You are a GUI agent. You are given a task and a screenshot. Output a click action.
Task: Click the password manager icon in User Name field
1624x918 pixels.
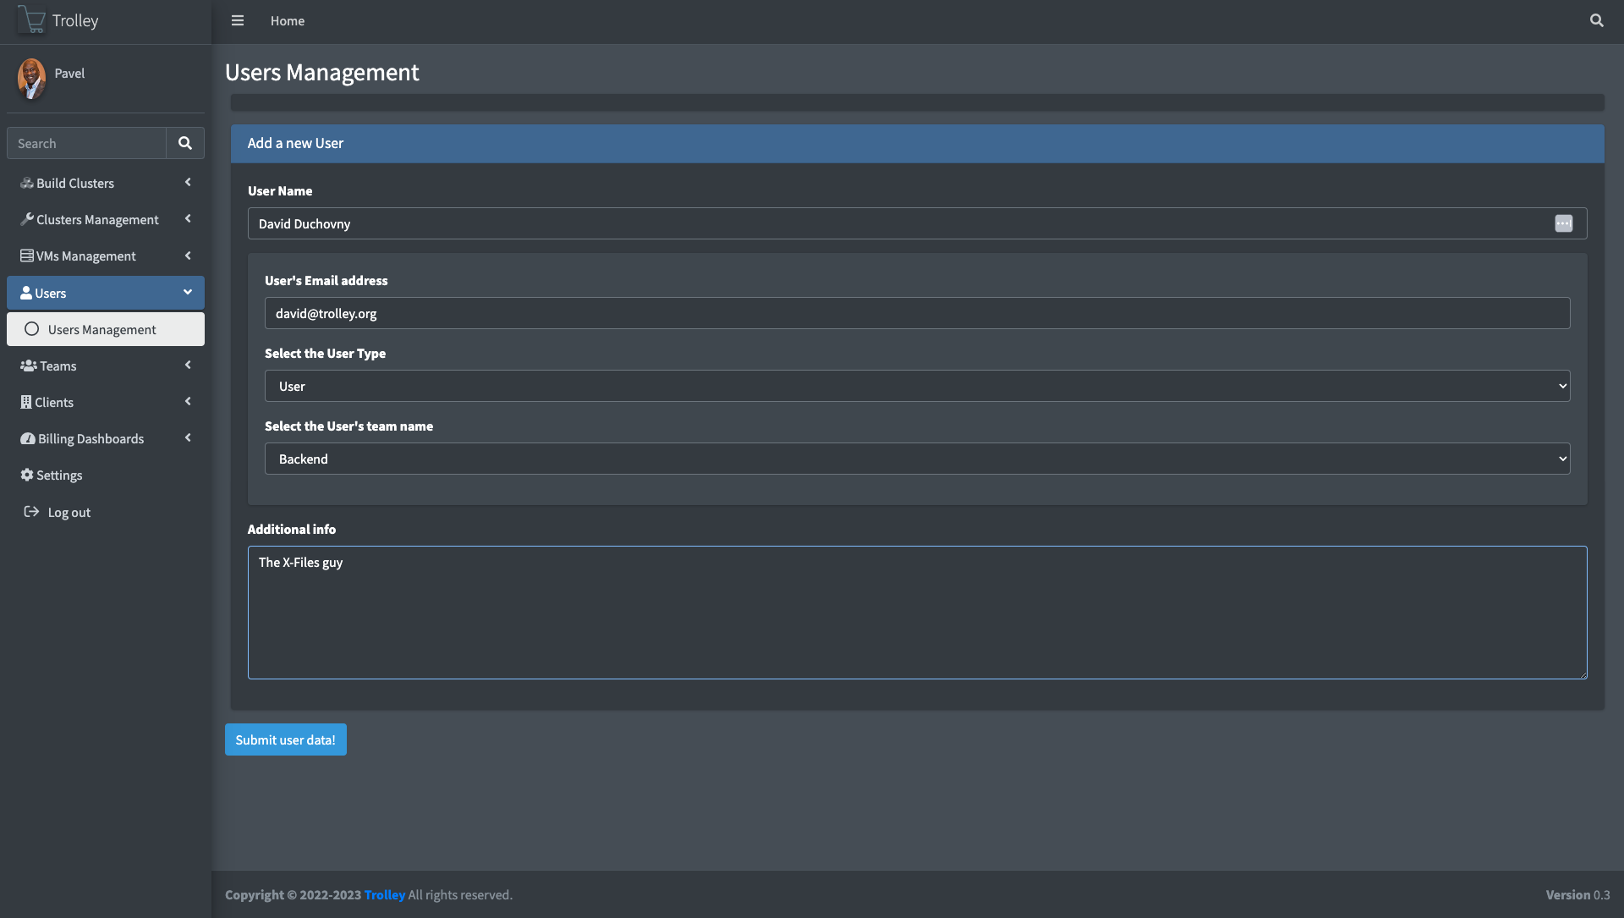point(1563,223)
